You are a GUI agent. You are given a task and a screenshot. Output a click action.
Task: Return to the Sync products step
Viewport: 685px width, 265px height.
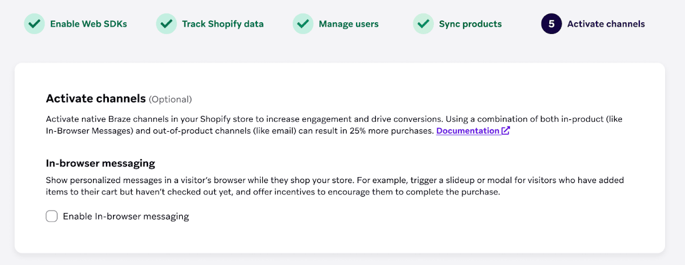click(x=470, y=24)
